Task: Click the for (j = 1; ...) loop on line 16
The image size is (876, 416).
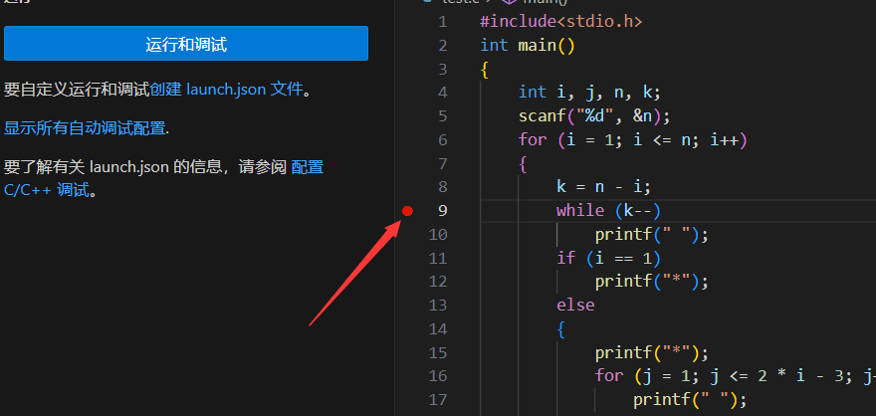Action: (736, 376)
